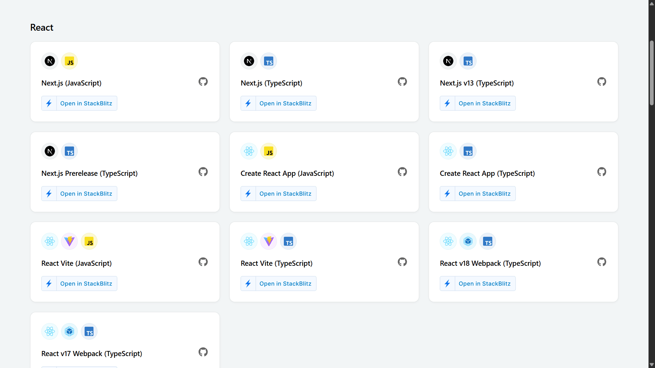The height and width of the screenshot is (368, 655).
Task: Open GitHub repo for React Vite (JavaScript)
Action: (x=203, y=262)
